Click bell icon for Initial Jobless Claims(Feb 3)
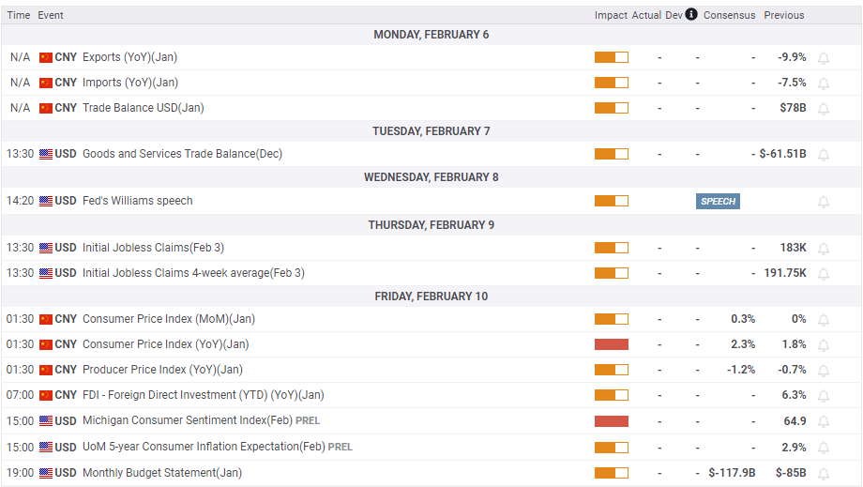The height and width of the screenshot is (487, 863). coord(824,249)
